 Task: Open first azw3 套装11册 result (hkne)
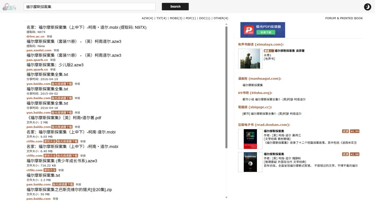pos(74,42)
